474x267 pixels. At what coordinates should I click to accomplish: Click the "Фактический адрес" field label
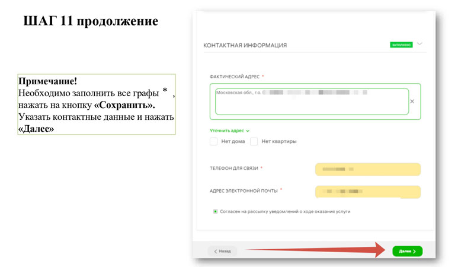pyautogui.click(x=235, y=77)
